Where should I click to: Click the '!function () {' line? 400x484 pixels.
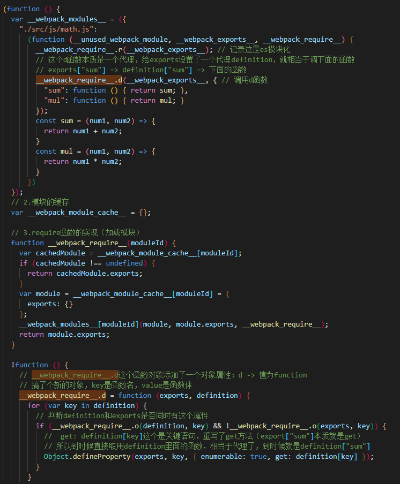point(40,365)
